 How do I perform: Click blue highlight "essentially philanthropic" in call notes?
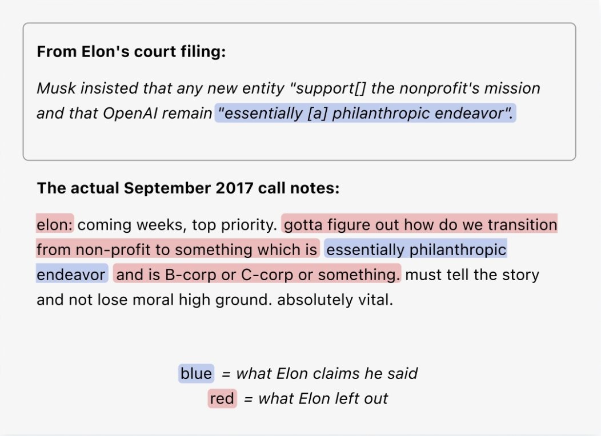coord(416,249)
